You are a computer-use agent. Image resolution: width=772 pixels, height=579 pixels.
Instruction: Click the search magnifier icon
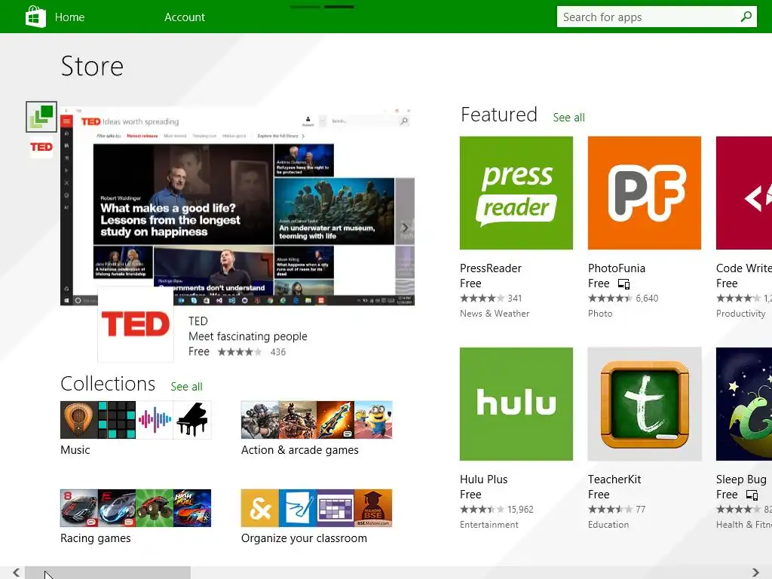pyautogui.click(x=746, y=17)
